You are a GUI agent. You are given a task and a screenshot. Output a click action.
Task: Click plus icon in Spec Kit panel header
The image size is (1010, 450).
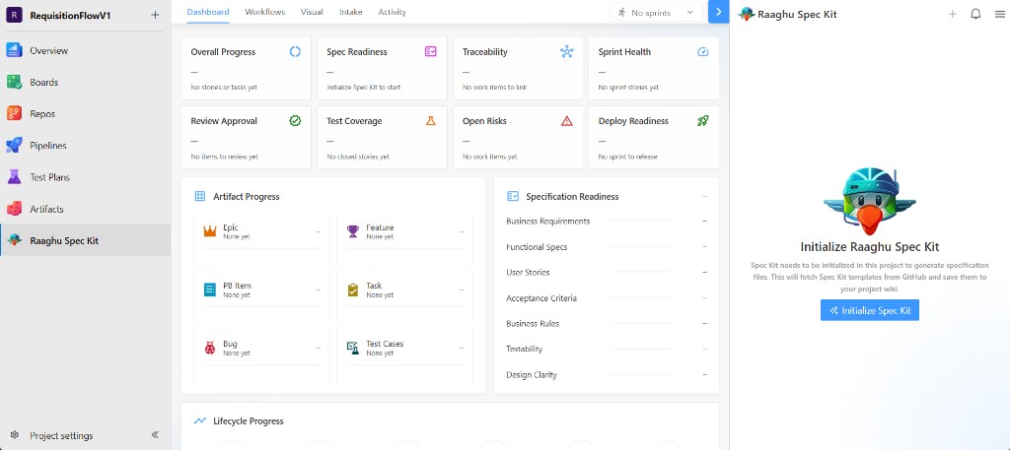coord(952,14)
